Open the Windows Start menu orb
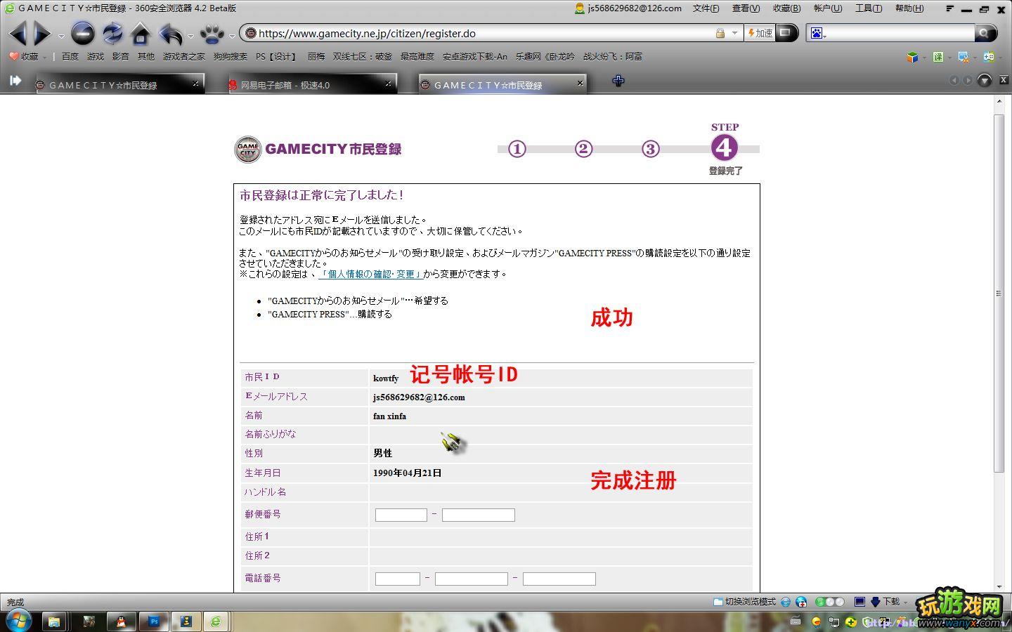This screenshot has width=1012, height=632. pyautogui.click(x=18, y=621)
